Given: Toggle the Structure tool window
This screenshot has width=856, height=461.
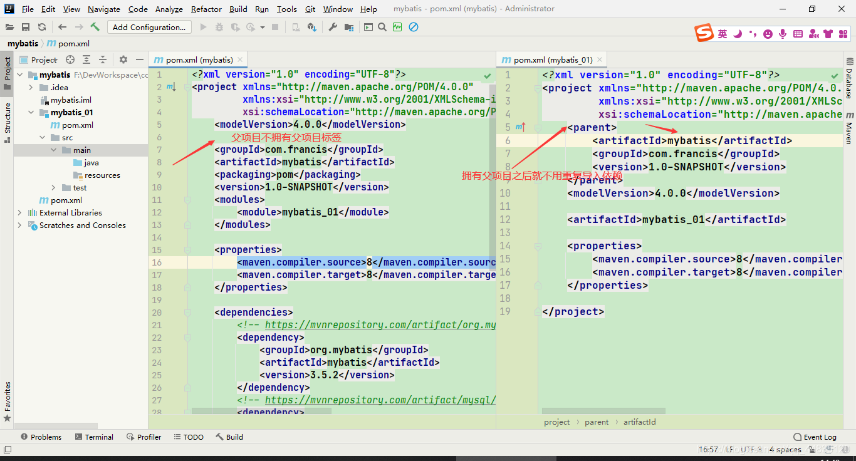Looking at the screenshot, I should [7, 122].
